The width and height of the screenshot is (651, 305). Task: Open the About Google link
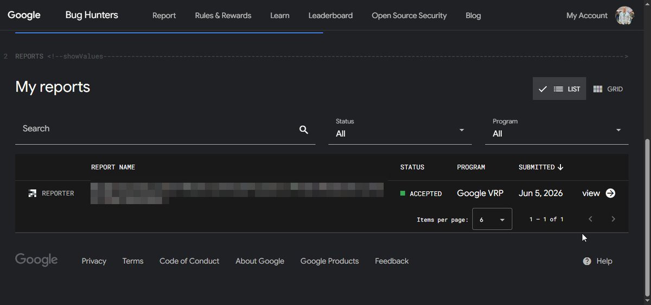coord(260,261)
